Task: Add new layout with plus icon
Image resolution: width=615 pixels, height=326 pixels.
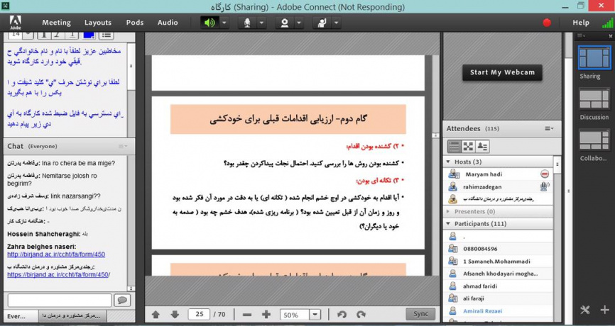Action: pyautogui.click(x=605, y=310)
